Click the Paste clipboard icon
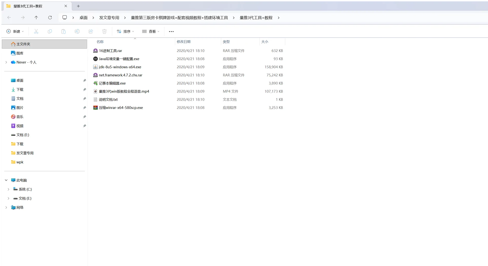Screen dimensions: 488x266 click(x=64, y=31)
